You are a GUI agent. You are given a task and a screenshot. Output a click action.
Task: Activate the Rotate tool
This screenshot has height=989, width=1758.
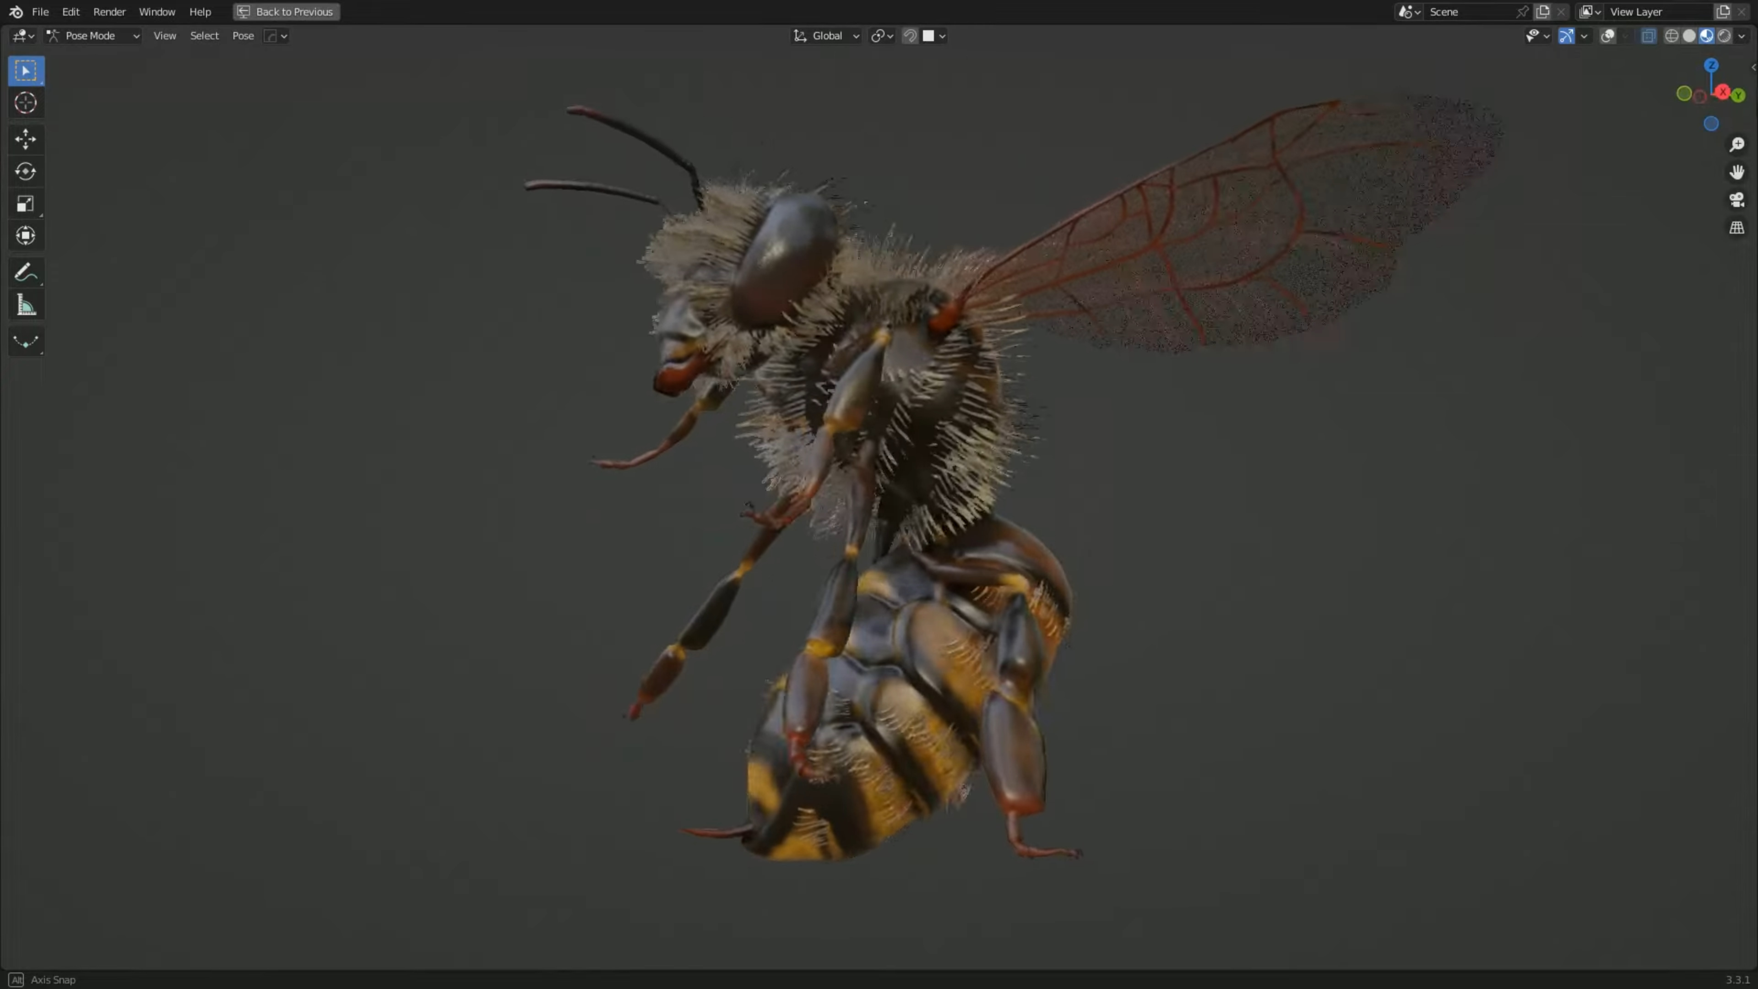click(26, 171)
